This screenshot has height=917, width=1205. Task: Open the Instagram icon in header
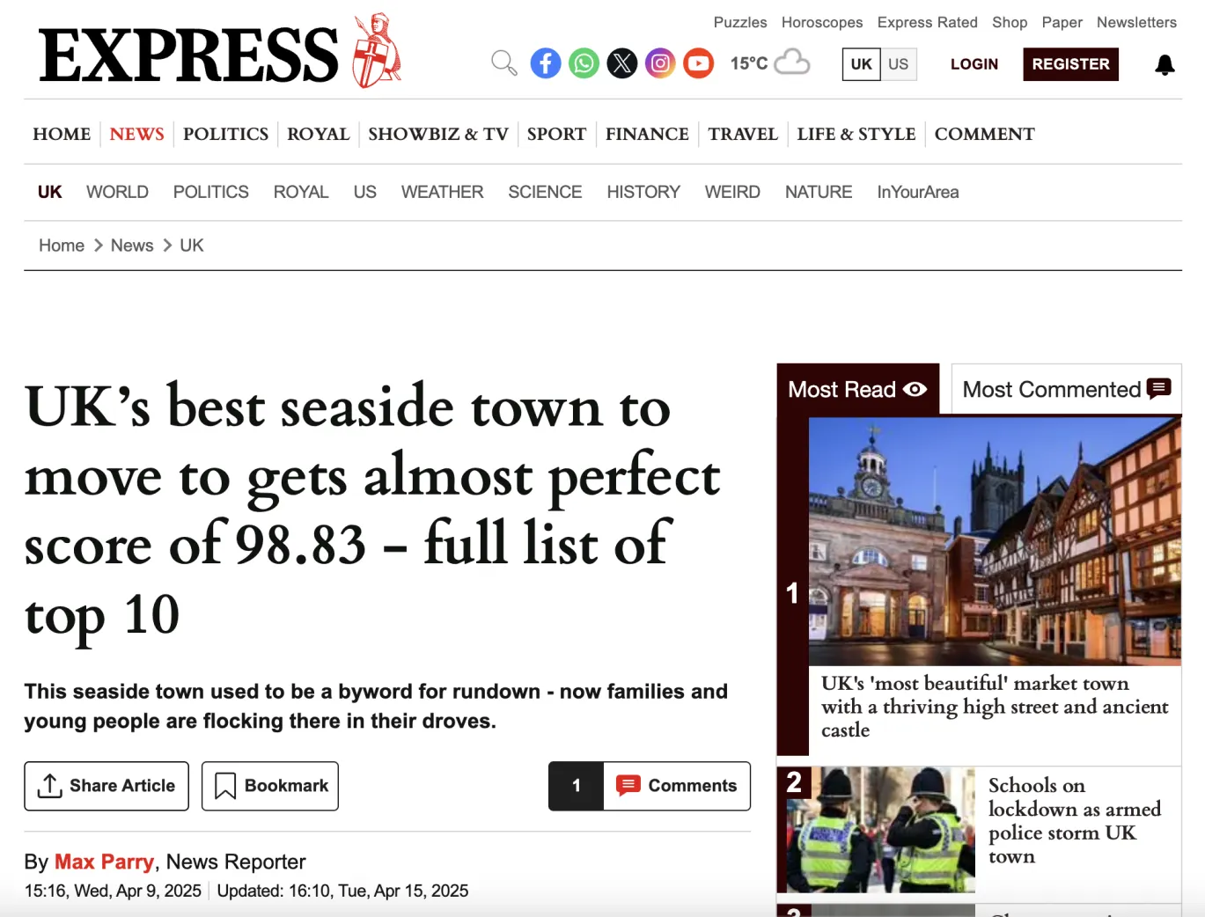[x=660, y=63]
